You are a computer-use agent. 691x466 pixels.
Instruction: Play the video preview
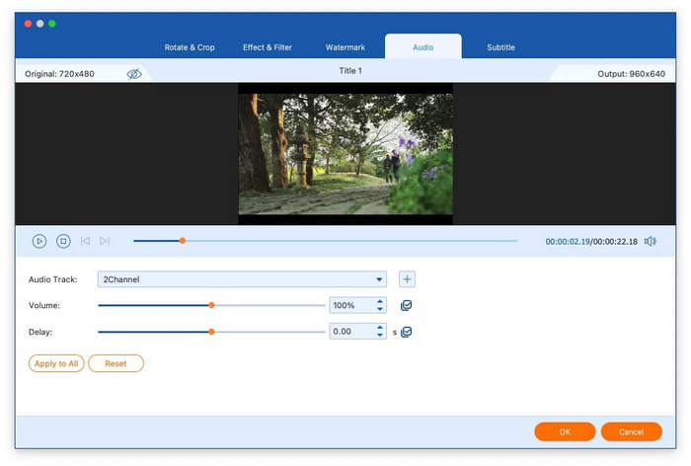[x=39, y=241]
